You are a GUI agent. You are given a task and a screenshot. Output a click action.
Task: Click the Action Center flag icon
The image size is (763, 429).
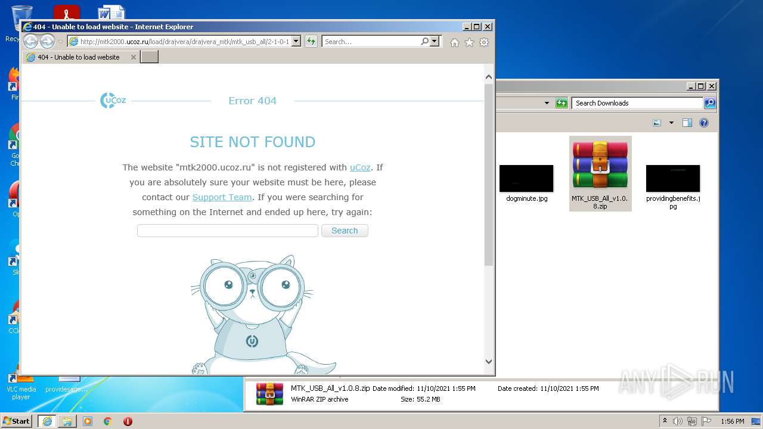pos(706,421)
